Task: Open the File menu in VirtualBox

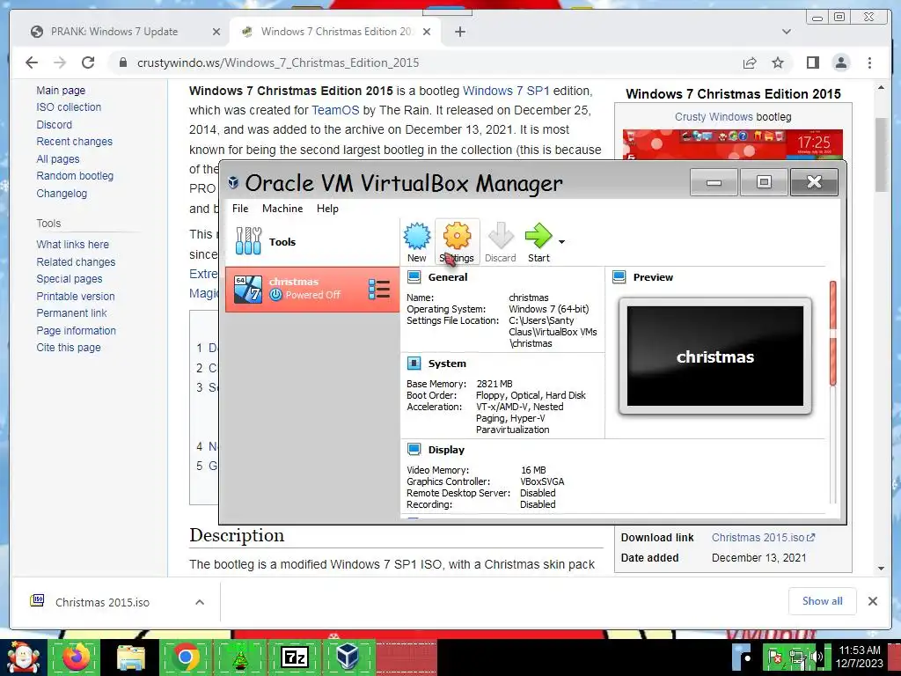Action: pyautogui.click(x=240, y=209)
